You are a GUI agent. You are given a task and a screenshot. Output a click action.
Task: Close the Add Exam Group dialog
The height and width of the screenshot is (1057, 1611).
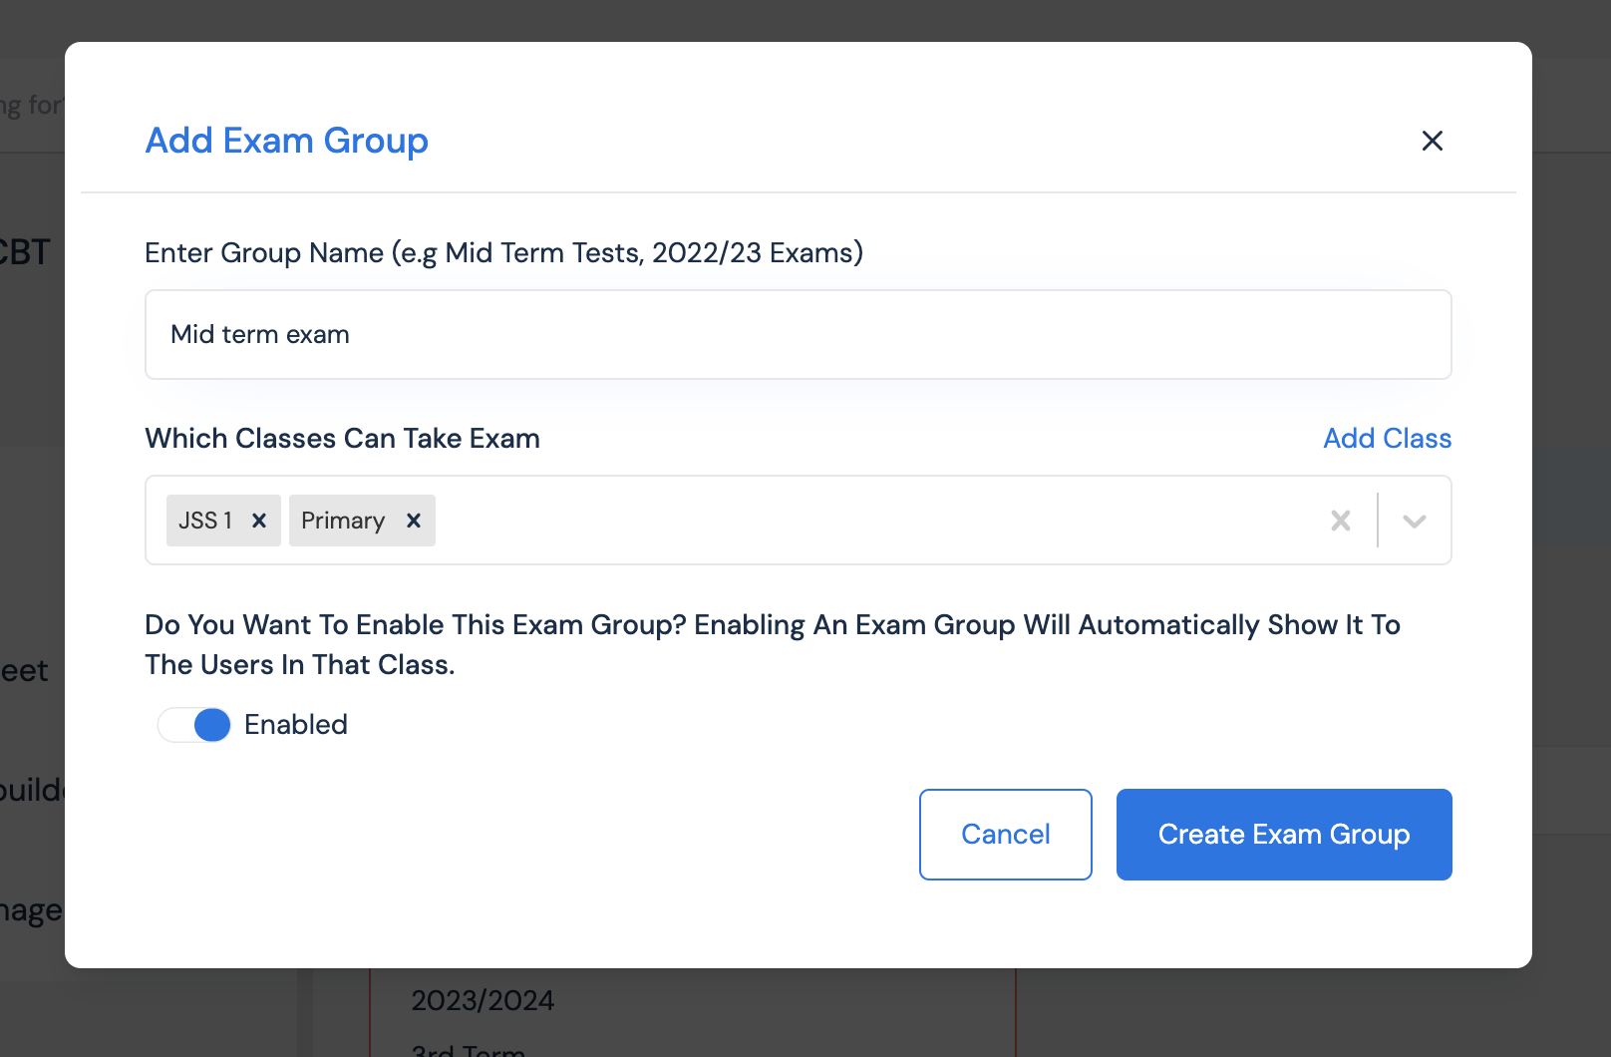pos(1432,141)
